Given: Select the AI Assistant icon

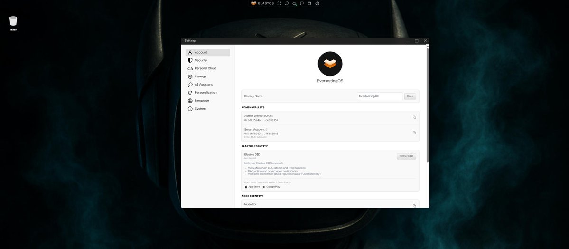Looking at the screenshot, I should tap(190, 84).
